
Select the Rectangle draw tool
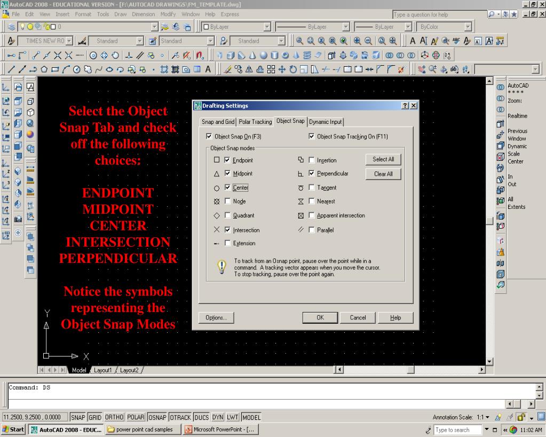tap(54, 69)
